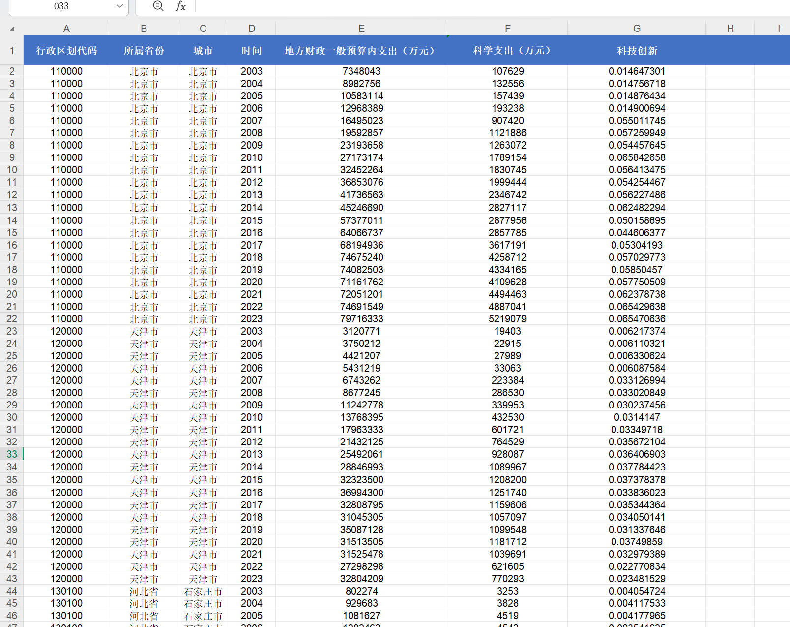Click the Name Box showing O33

pyautogui.click(x=61, y=6)
